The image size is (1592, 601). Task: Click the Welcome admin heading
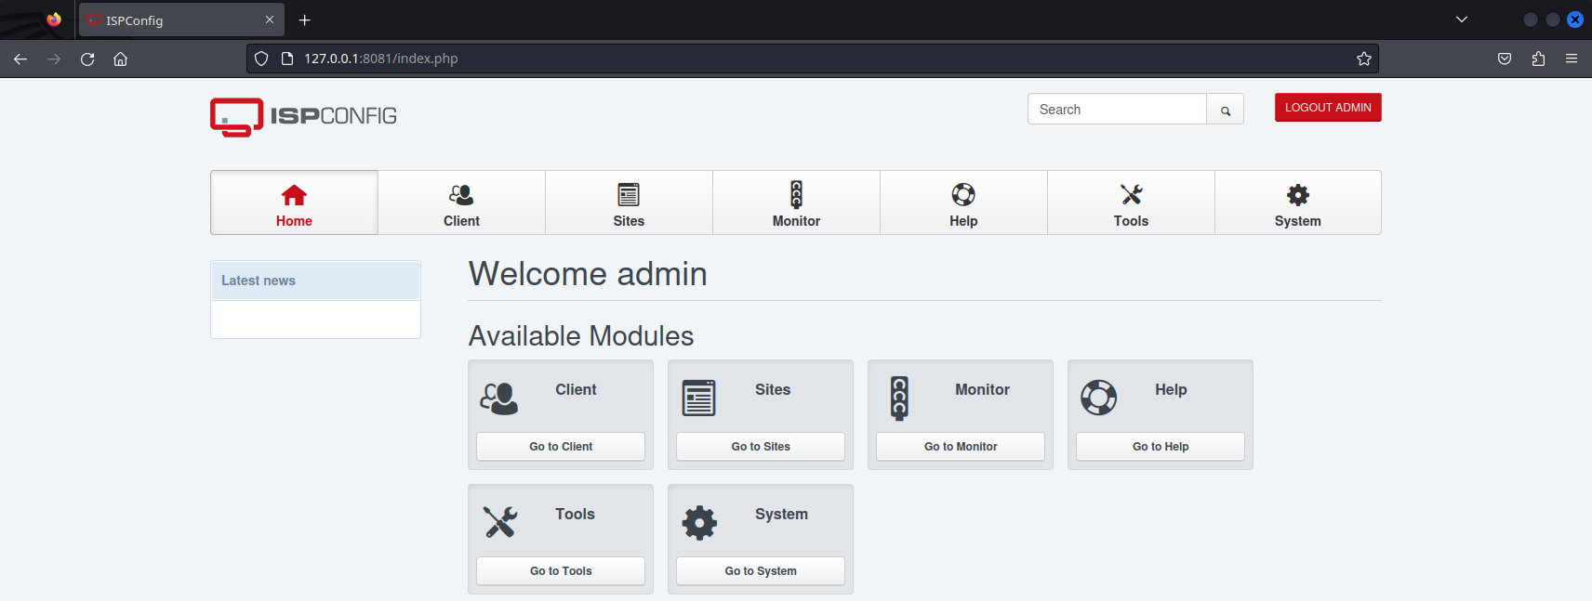[588, 274]
